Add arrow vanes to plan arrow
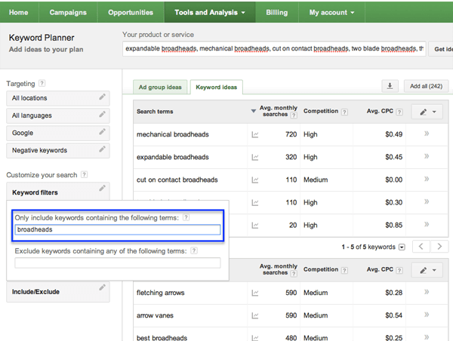 [x=427, y=315]
